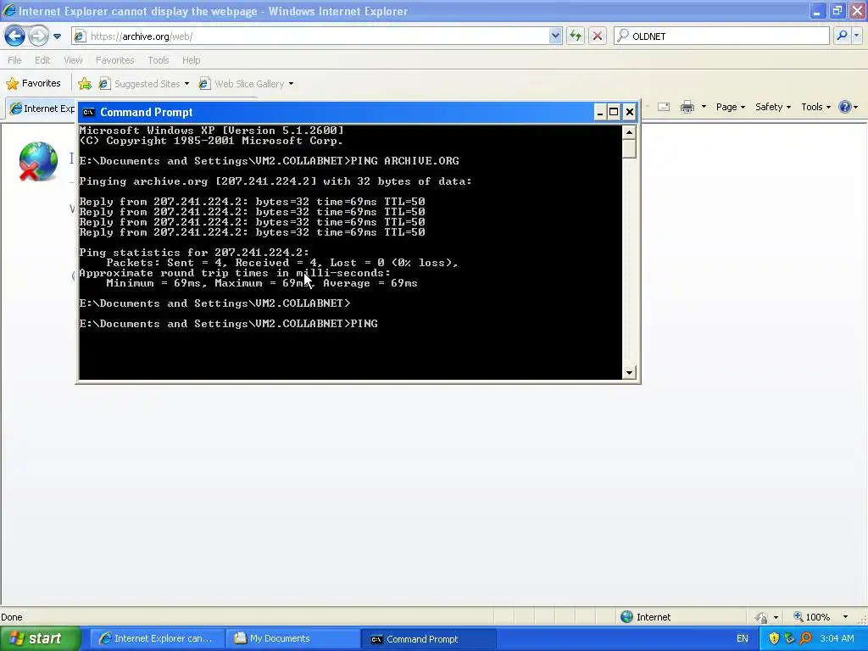Viewport: 868px width, 651px height.
Task: Click the refresh page icon
Action: (576, 36)
